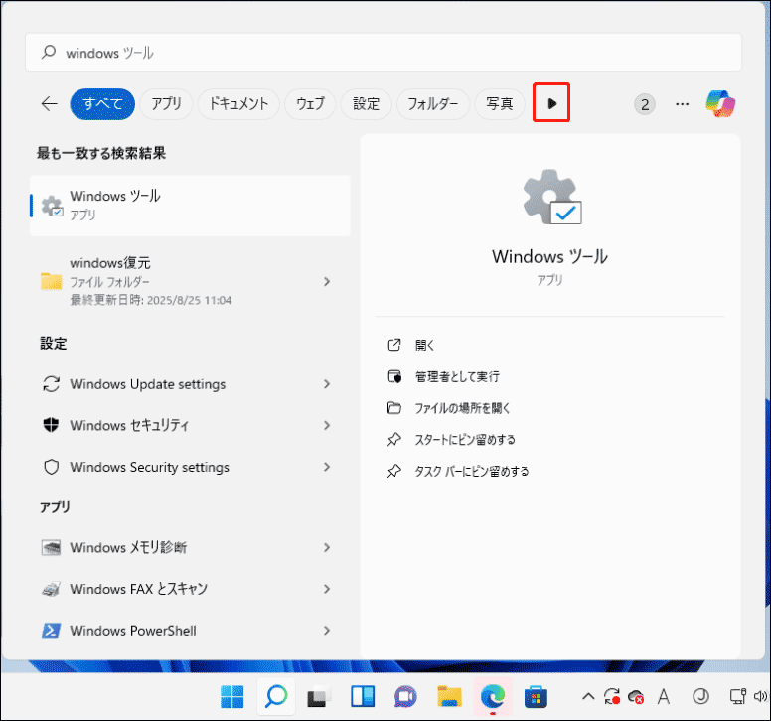Show hidden system tray icons
The image size is (771, 721).
click(x=588, y=696)
